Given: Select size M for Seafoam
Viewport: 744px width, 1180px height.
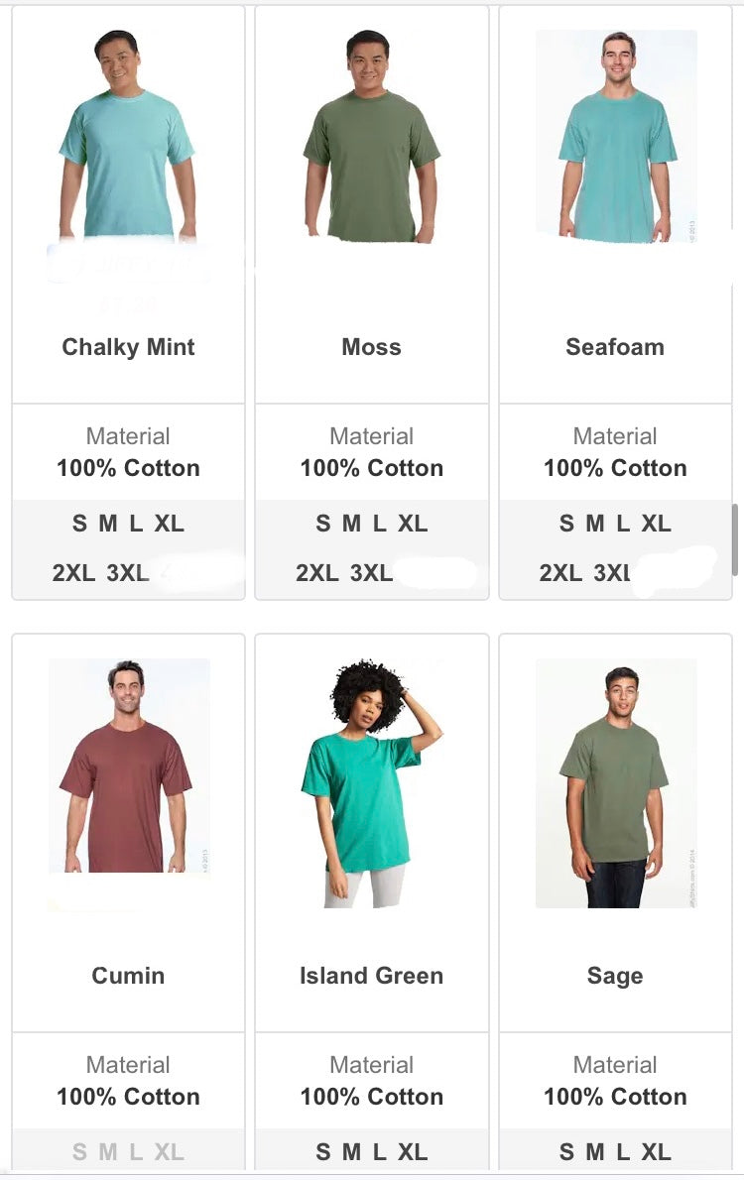Looking at the screenshot, I should [x=595, y=523].
